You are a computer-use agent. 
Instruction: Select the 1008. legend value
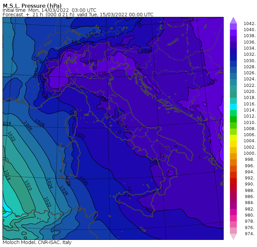click(250, 129)
